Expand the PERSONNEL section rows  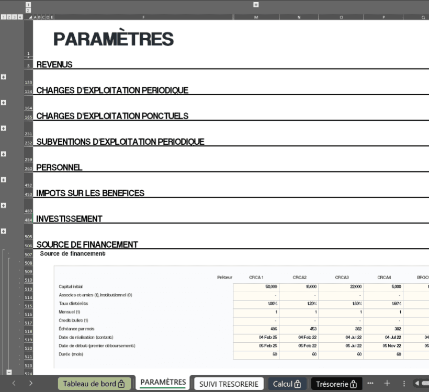pos(4,180)
